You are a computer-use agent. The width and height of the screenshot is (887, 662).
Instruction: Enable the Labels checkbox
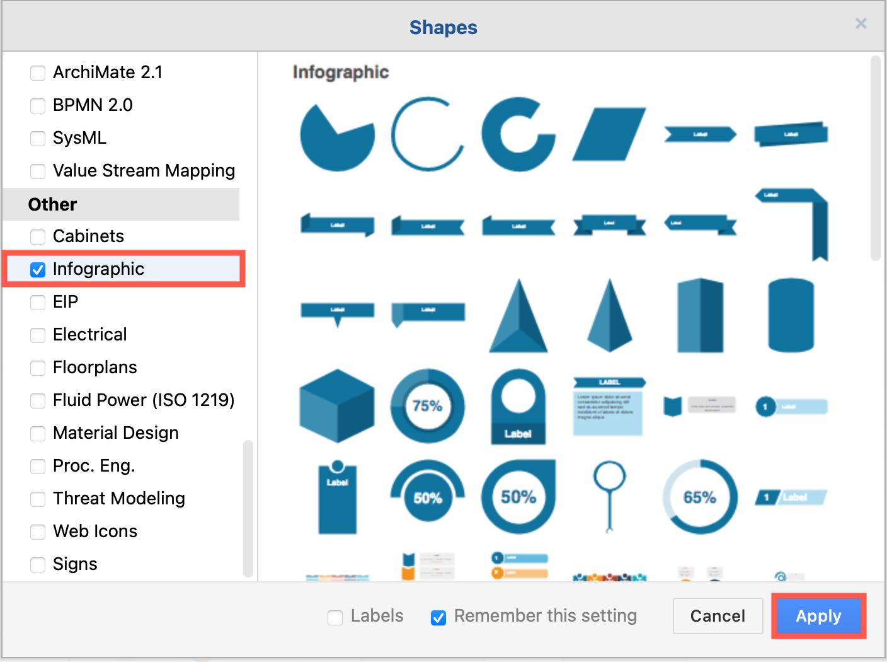pyautogui.click(x=335, y=617)
